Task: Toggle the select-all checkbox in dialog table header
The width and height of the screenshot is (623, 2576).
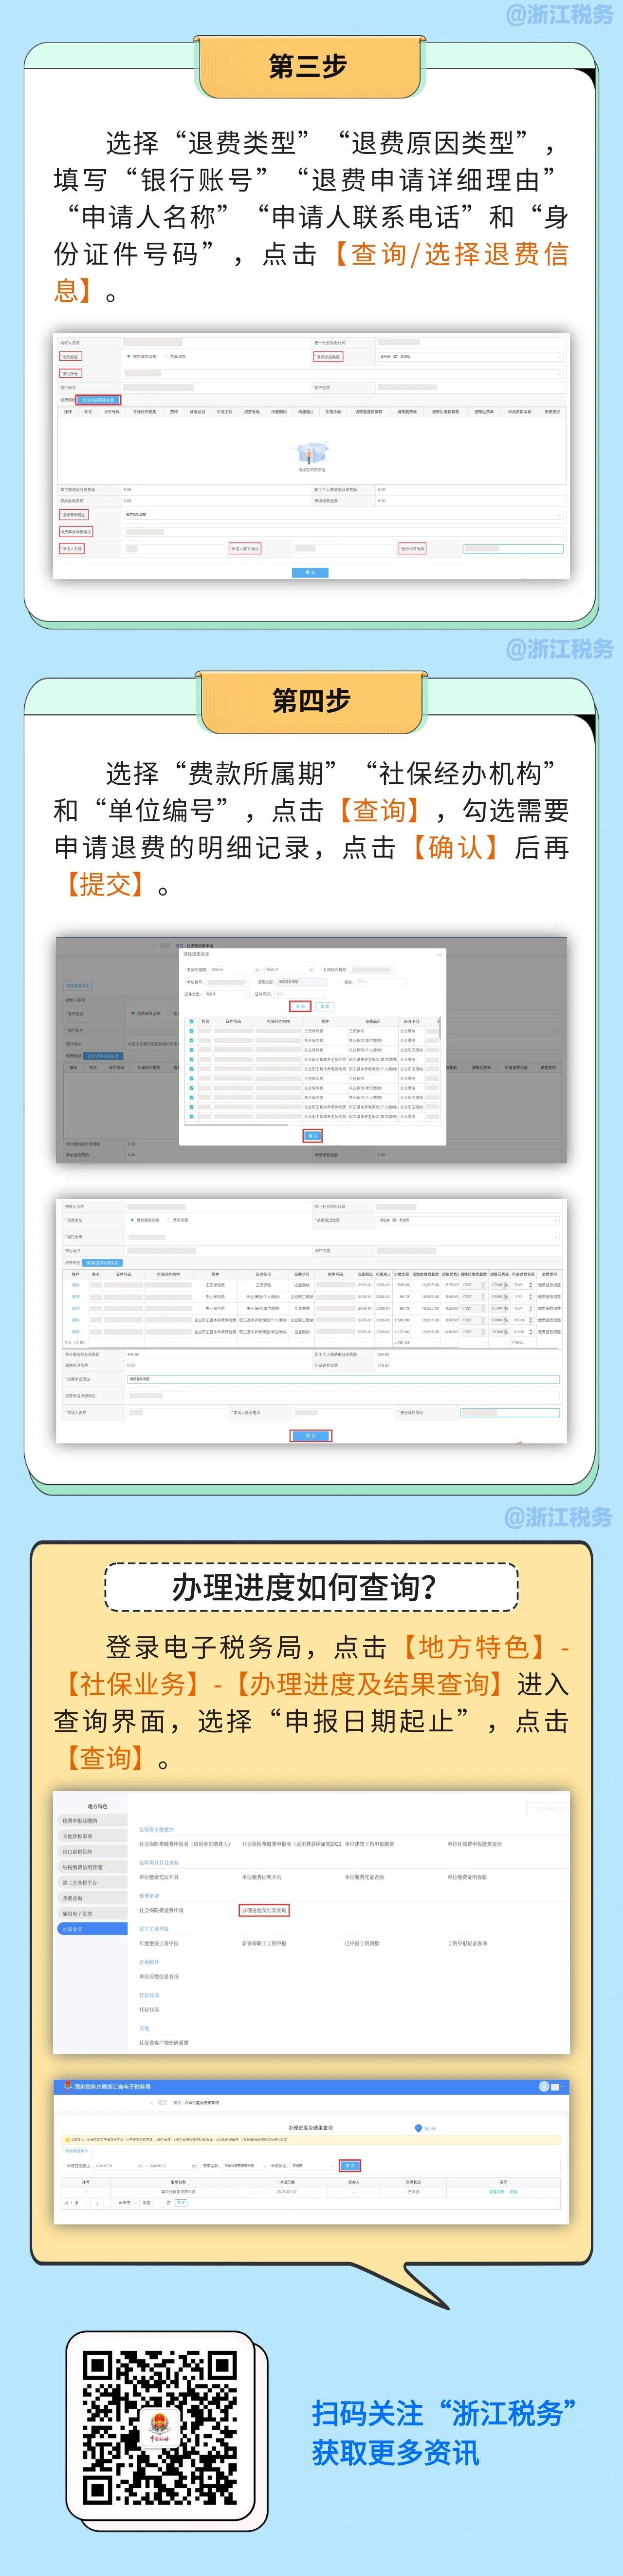Action: pos(192,1021)
